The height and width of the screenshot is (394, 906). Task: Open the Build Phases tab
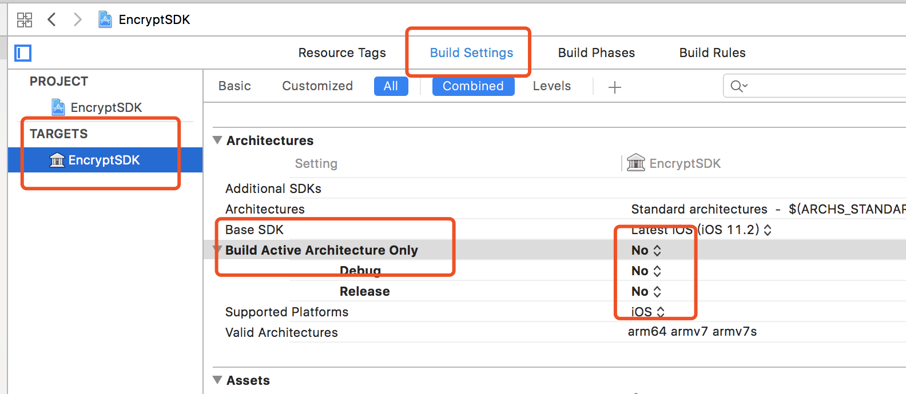[596, 53]
